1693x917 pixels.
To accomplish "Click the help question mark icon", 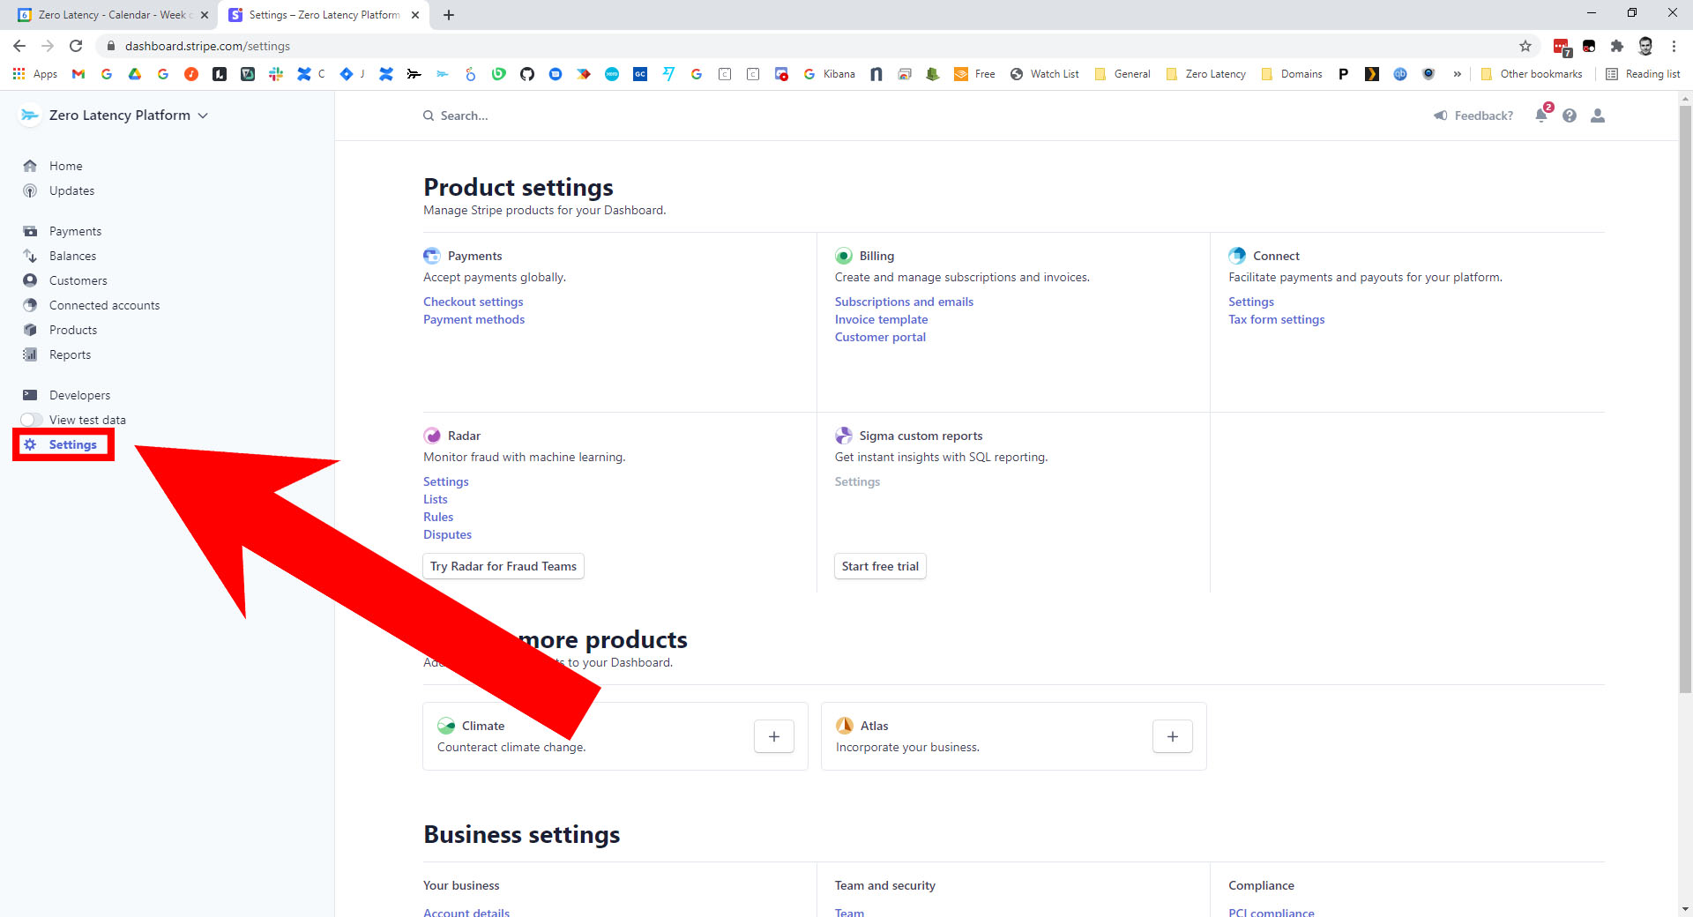I will tap(1570, 116).
